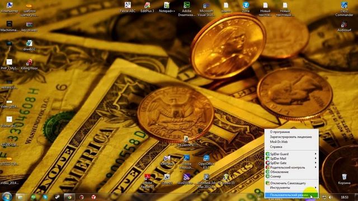Screen dimensions: 358x201
Task: Click the Show desktop strip
Action: [x=356, y=197]
